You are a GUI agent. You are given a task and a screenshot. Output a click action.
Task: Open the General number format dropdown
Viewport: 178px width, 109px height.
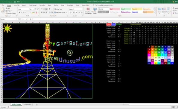click(82, 9)
